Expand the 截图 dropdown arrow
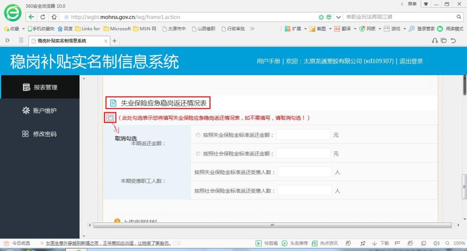The height and width of the screenshot is (251, 467). click(330, 29)
